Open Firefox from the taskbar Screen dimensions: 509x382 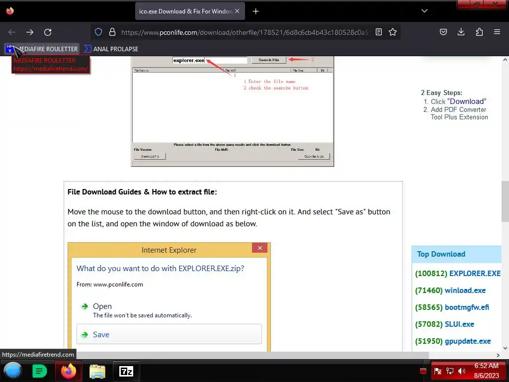(69, 371)
